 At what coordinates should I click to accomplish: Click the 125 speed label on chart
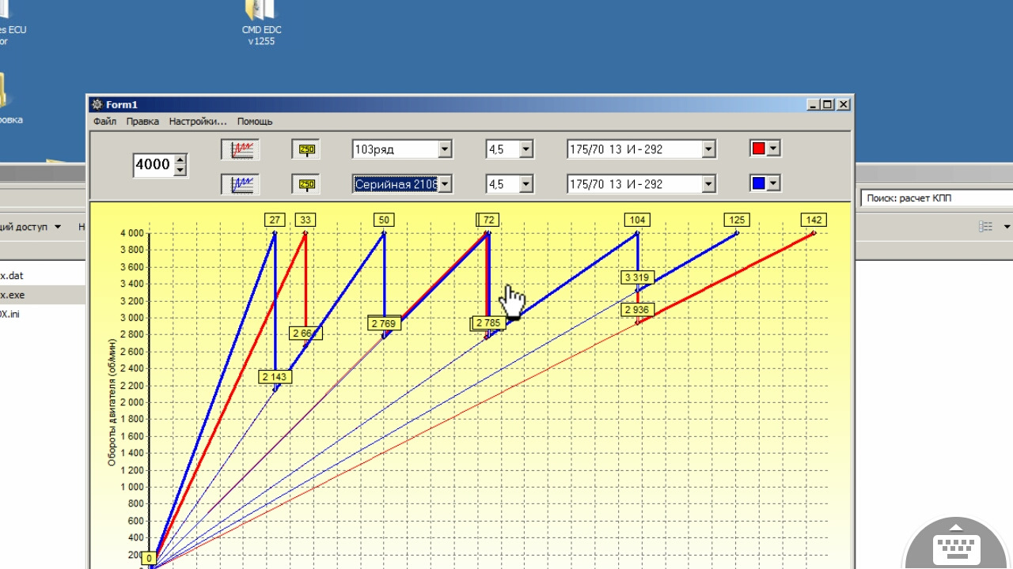(737, 220)
